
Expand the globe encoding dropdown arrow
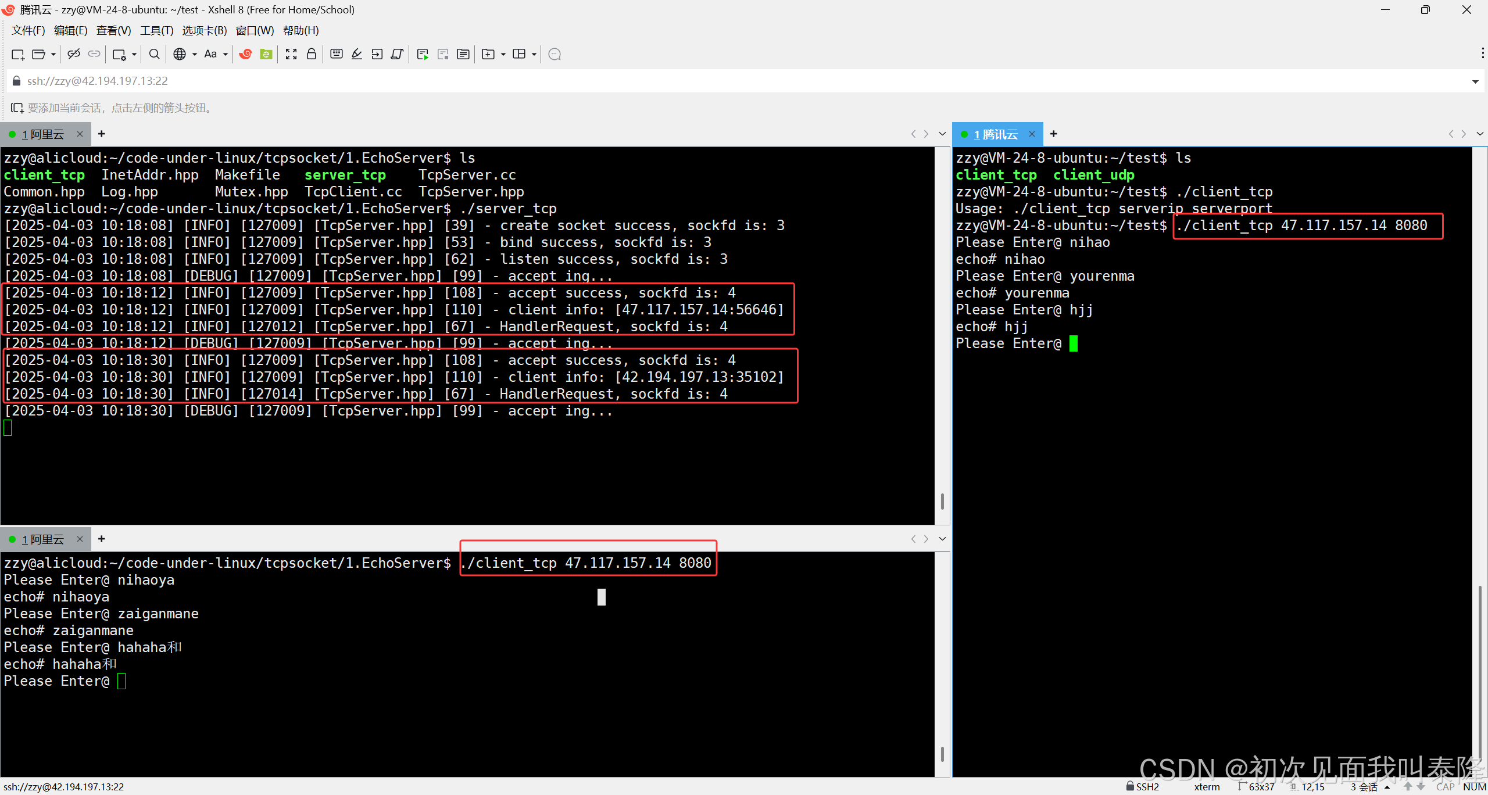click(195, 55)
